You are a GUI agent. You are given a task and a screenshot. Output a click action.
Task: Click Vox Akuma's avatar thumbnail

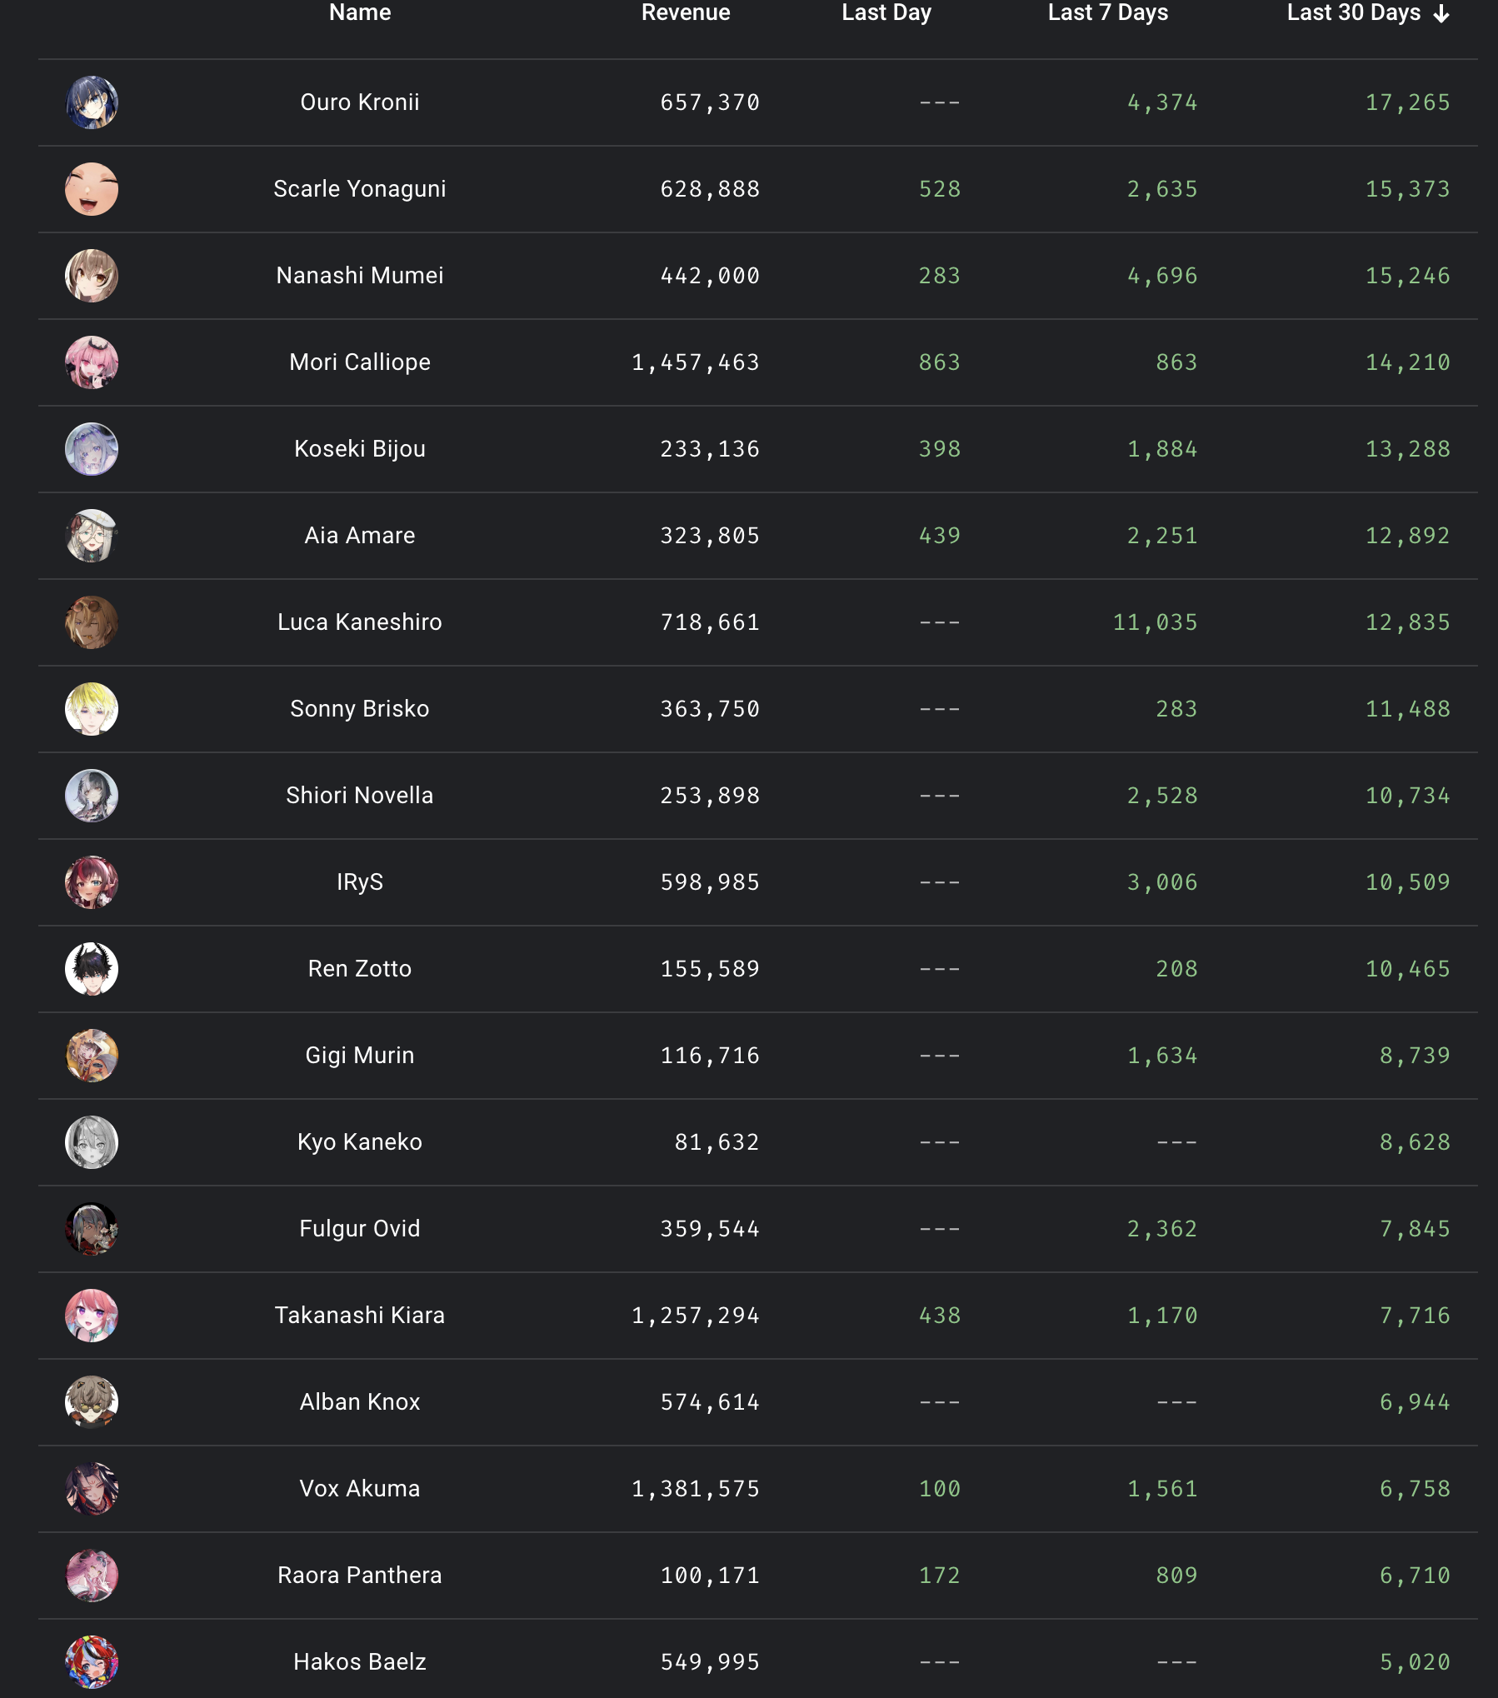click(x=92, y=1489)
